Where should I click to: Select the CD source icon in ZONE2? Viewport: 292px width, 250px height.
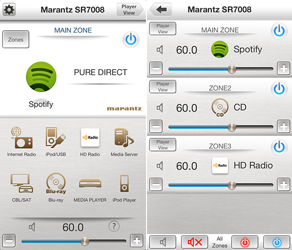pos(220,107)
